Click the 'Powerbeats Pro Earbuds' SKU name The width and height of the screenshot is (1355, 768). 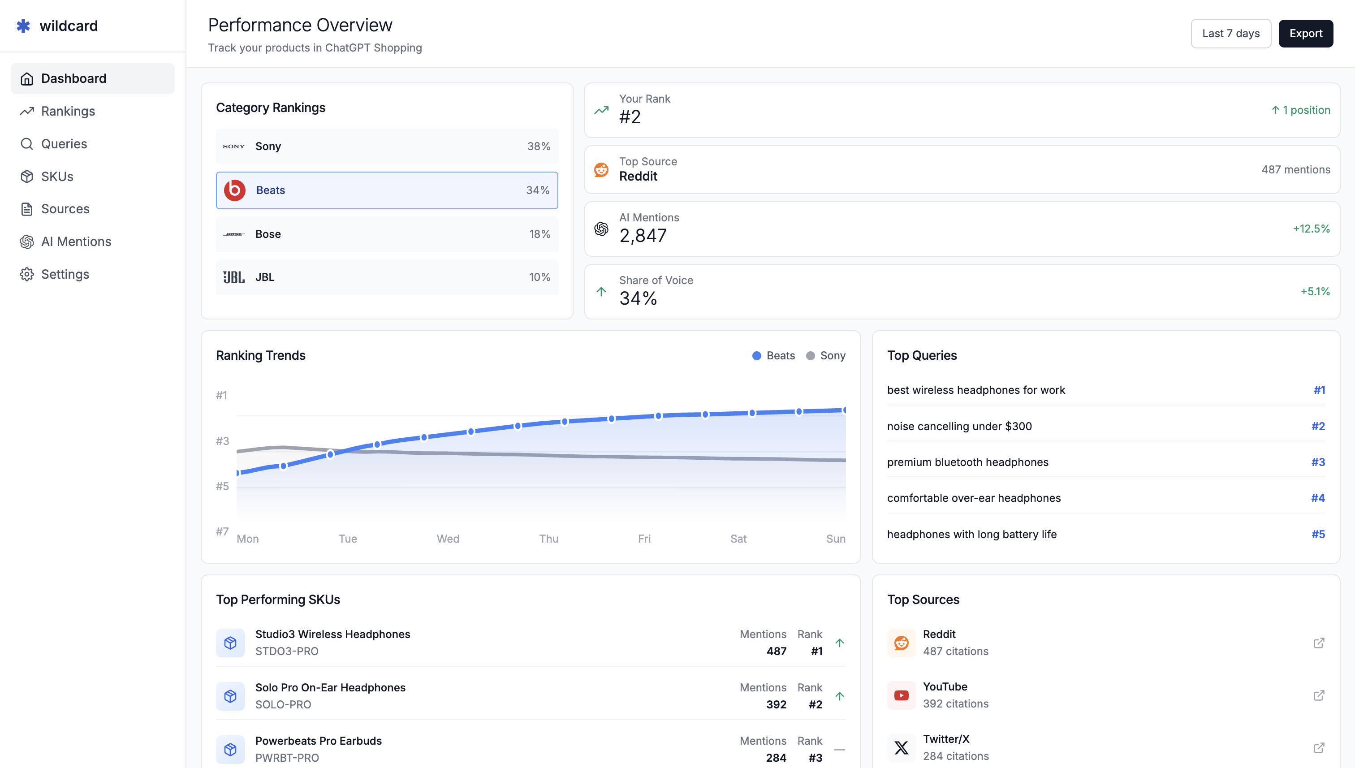(319, 741)
